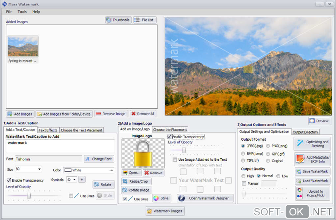This screenshot has height=220, width=336.
Task: Open the Help menu
Action: [36, 12]
